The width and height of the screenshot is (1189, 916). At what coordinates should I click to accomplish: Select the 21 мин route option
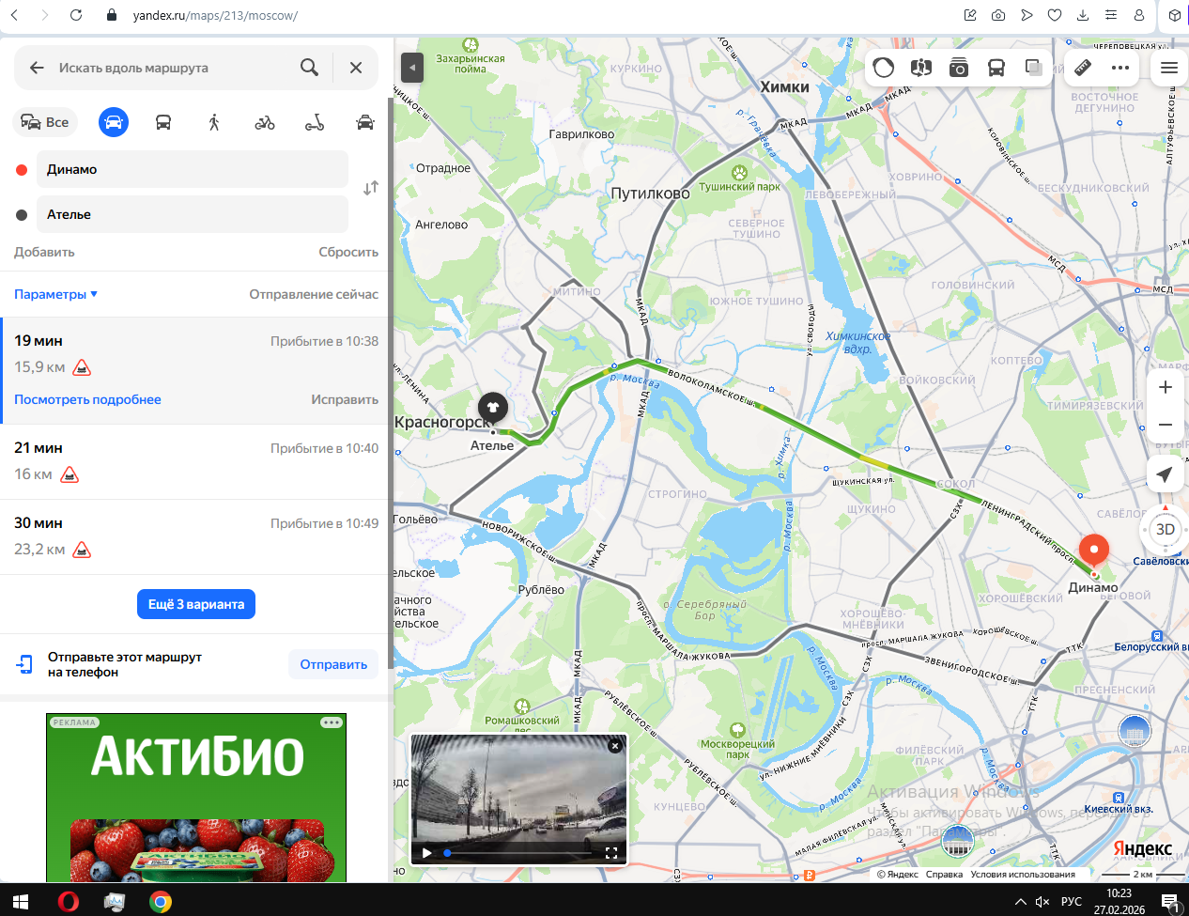point(196,461)
